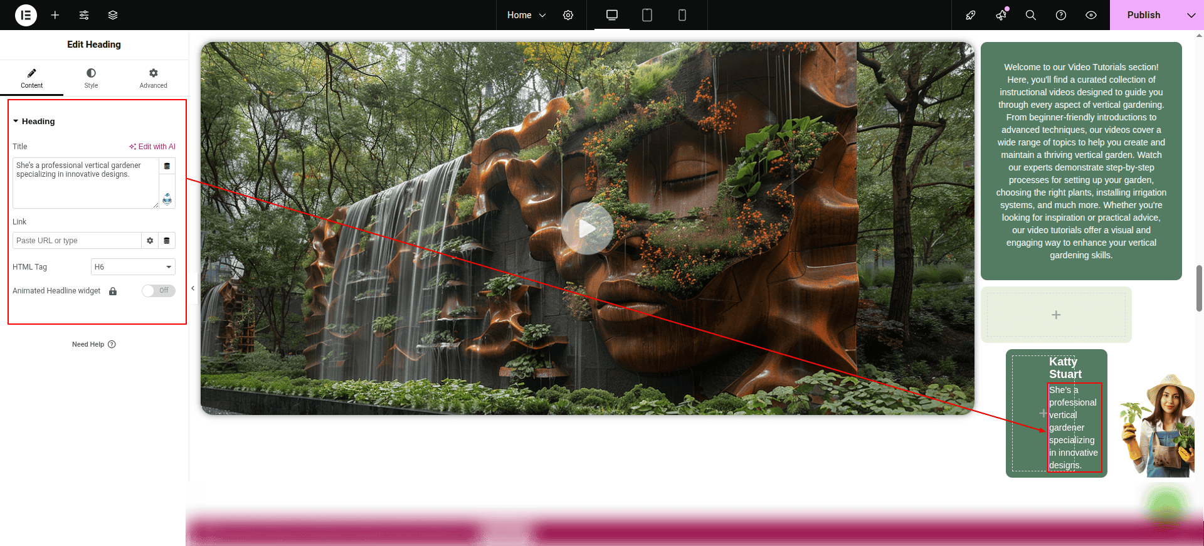The width and height of the screenshot is (1204, 546).
Task: Collapse the Heading section
Action: pos(34,121)
